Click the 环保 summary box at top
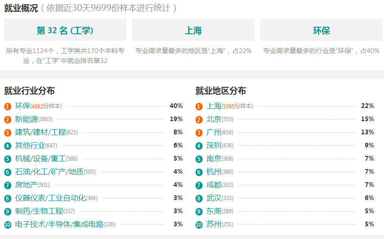384x239 pixels. click(321, 30)
